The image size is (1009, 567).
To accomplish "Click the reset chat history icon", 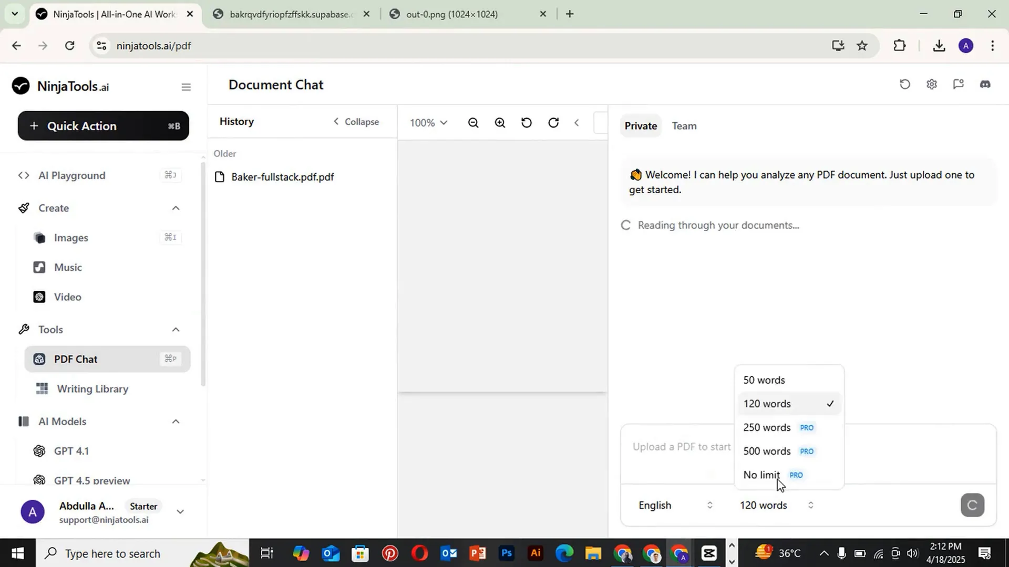I will coord(905,85).
